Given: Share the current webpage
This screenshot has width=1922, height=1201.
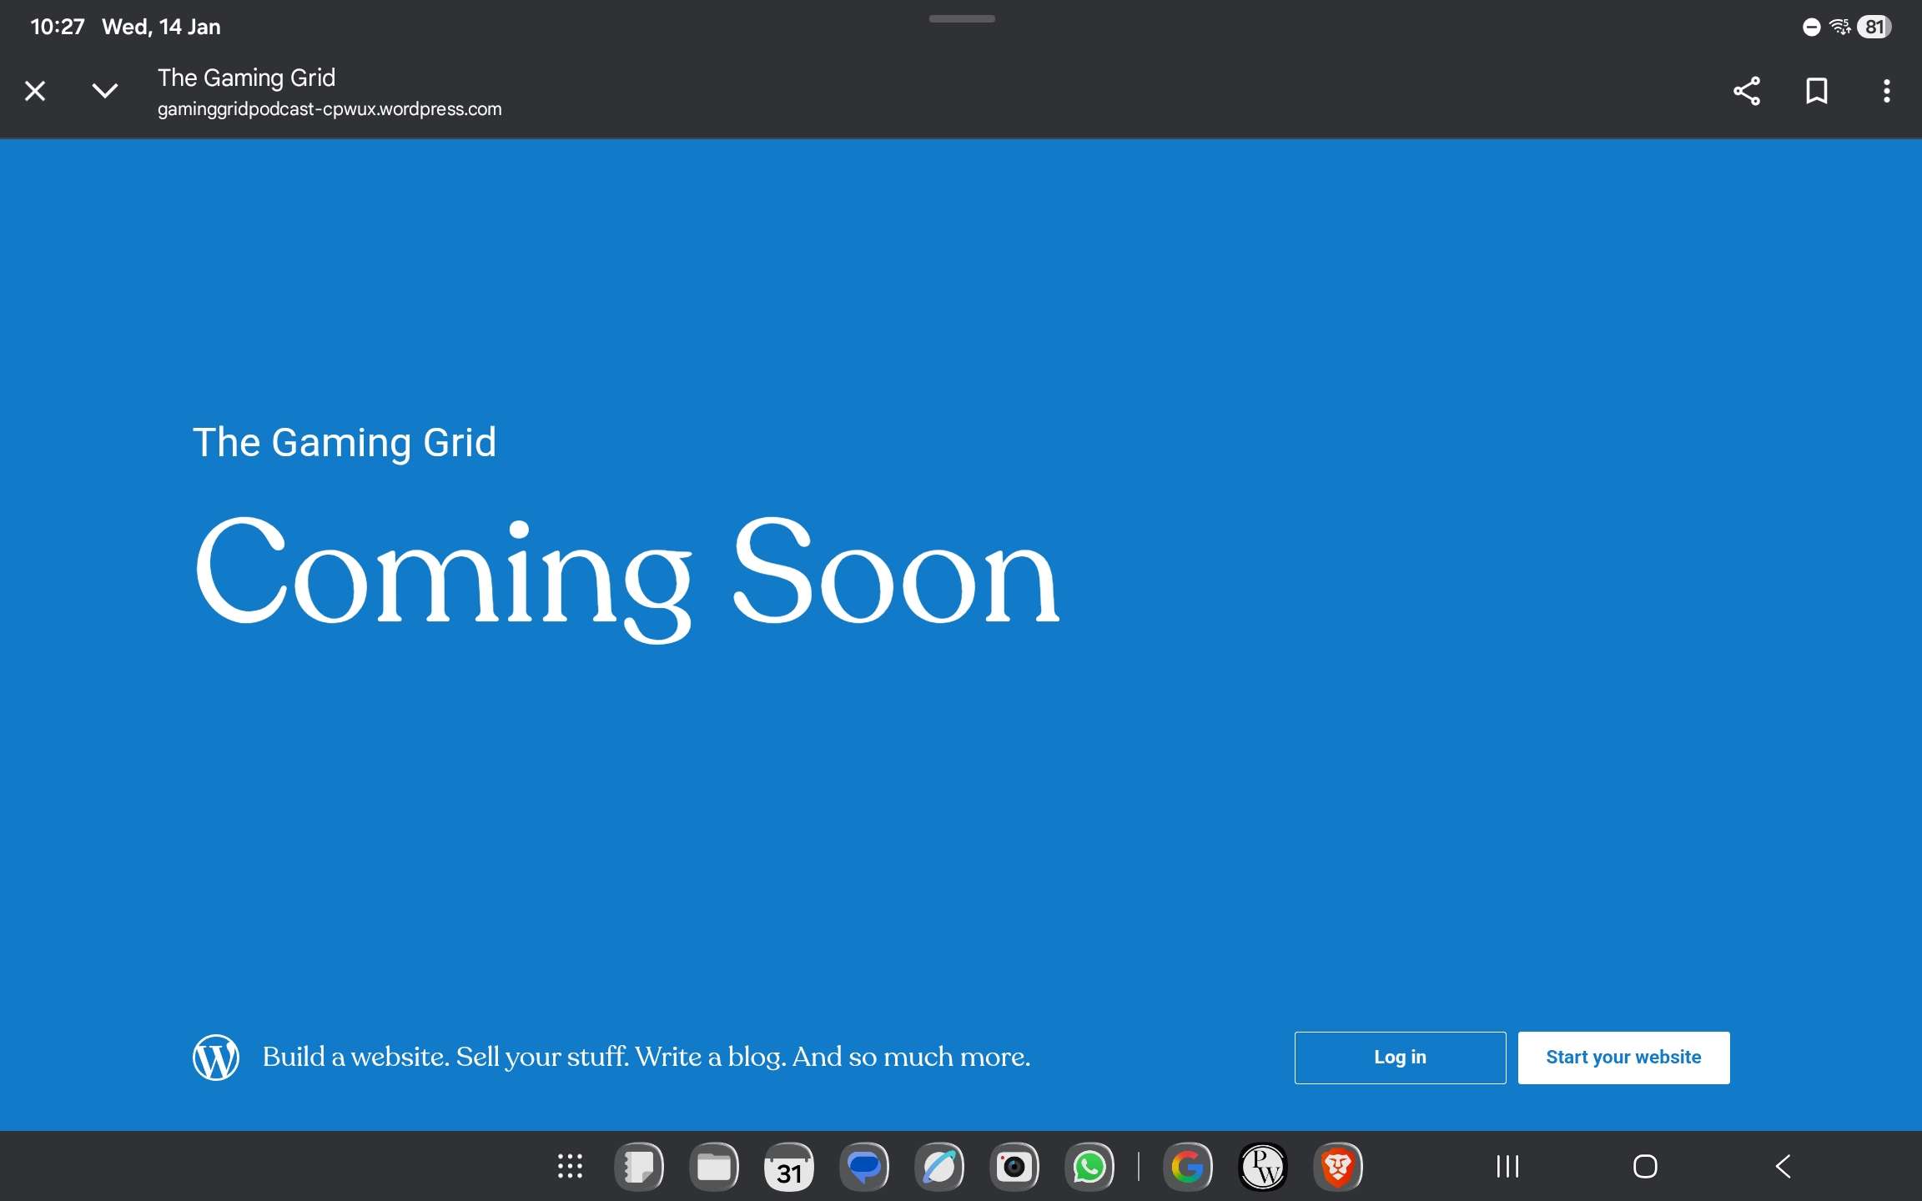Looking at the screenshot, I should 1745,90.
